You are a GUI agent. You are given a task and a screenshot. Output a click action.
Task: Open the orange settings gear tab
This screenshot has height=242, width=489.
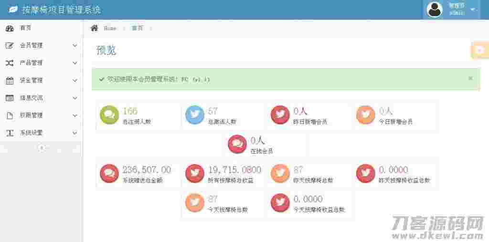click(480, 50)
